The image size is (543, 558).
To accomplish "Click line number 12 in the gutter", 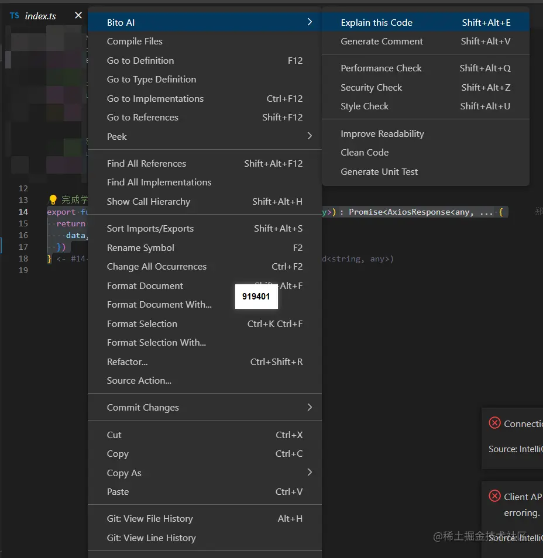I will click(23, 188).
